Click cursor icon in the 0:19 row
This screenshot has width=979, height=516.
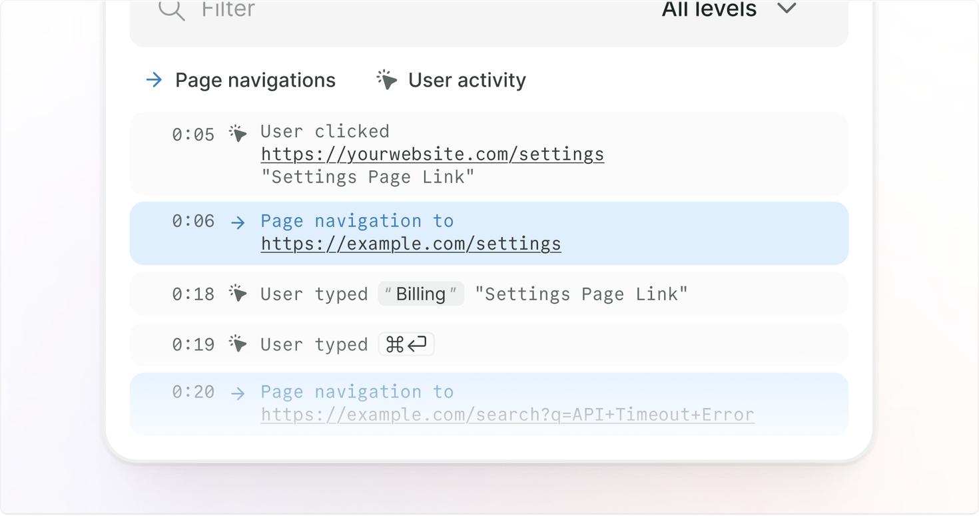pyautogui.click(x=238, y=344)
